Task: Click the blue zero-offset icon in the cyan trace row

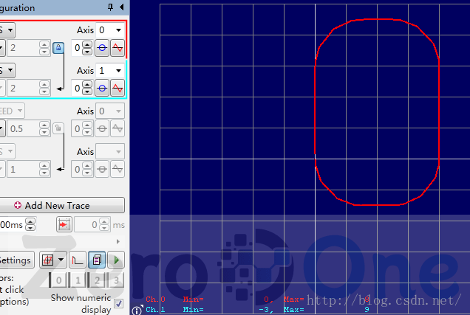Action: click(x=102, y=89)
